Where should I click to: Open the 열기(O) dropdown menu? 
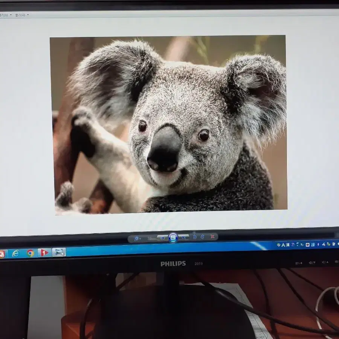tap(22, 15)
